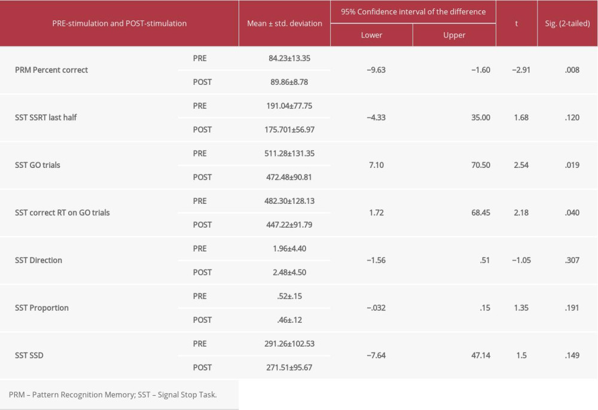598x410 pixels.
Task: Click the SST SSD row label
Action: click(29, 355)
